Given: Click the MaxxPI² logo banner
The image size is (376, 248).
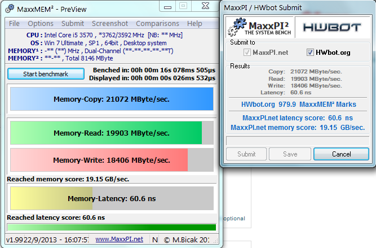Looking at the screenshot, I should (259, 27).
